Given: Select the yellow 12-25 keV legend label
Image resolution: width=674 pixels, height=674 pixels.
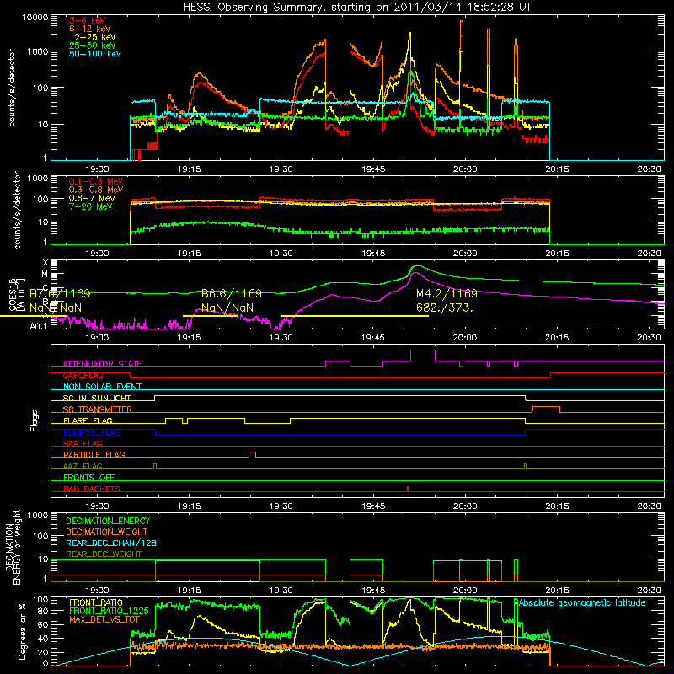Looking at the screenshot, I should click(93, 37).
